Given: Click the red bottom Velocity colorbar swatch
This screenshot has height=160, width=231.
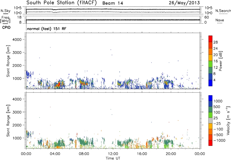Looking at the screenshot, I should 210,143.
